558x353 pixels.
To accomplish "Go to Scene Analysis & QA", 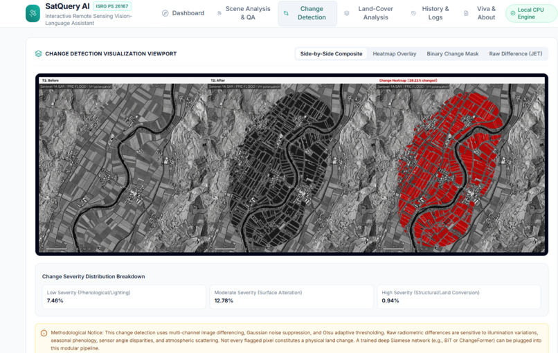I will (x=244, y=13).
